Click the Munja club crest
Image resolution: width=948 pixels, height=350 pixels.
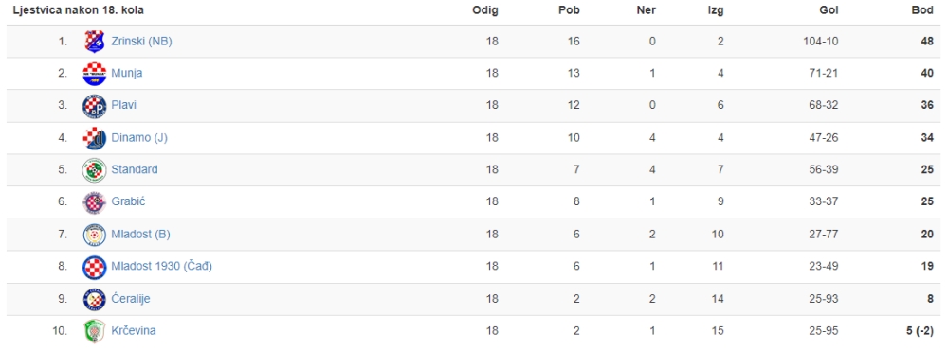[94, 74]
